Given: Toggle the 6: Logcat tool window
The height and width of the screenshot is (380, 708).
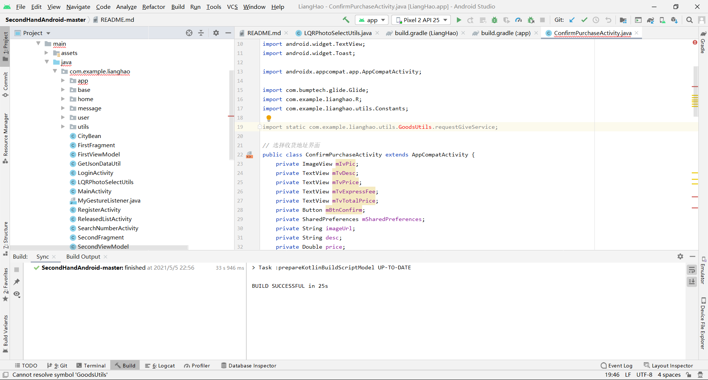Looking at the screenshot, I should click(x=160, y=366).
